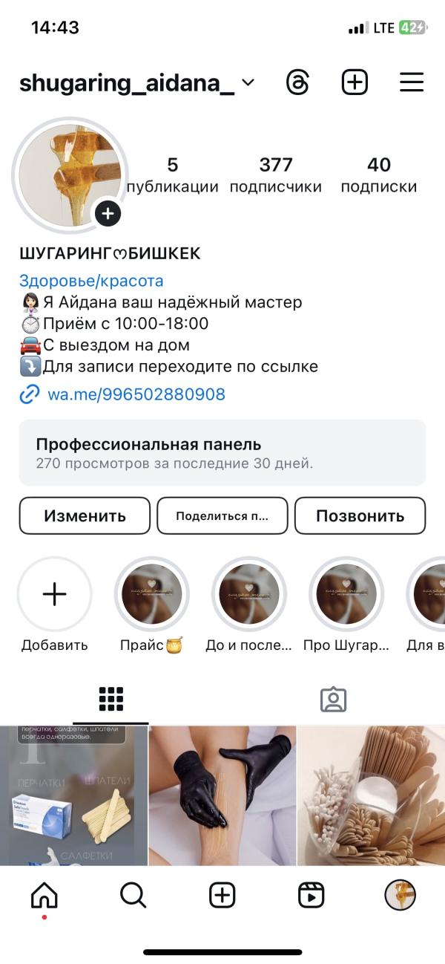The image size is (445, 964).
Task: Tap the Изменить button
Action: pos(85,515)
